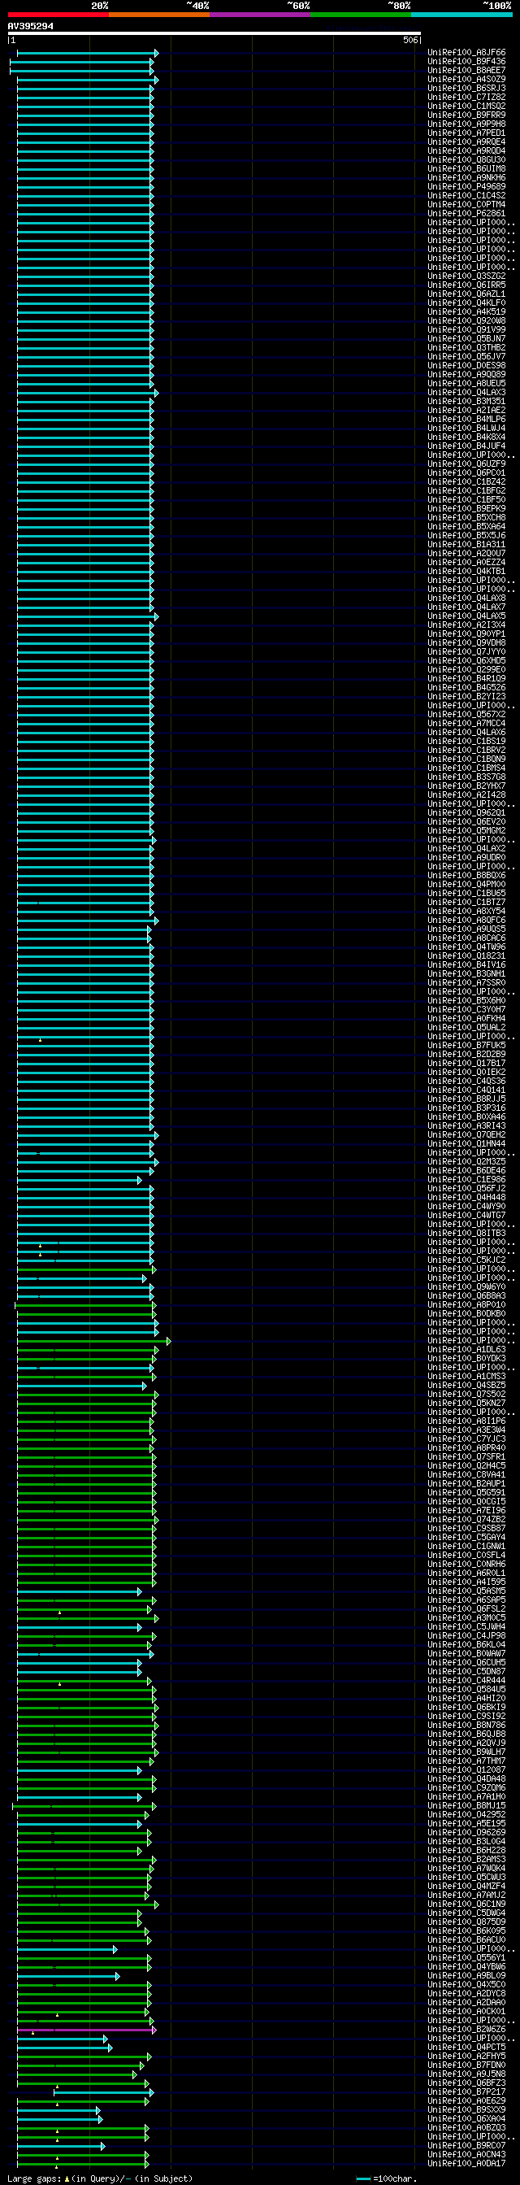The height and width of the screenshot is (2185, 520).
Task: Open hit UniRef100_B9F436
Action: point(466,62)
